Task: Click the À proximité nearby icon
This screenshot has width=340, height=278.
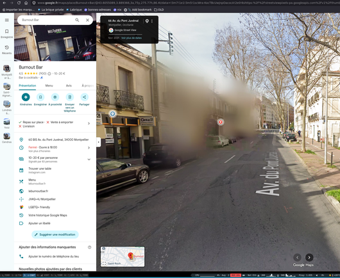Action: tap(55, 97)
